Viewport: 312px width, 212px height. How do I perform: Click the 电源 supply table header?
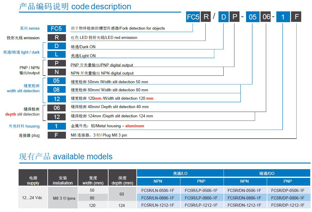pos(33,180)
